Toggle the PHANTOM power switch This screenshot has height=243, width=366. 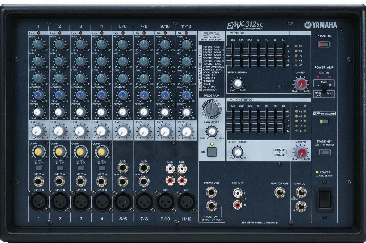coord(324,44)
